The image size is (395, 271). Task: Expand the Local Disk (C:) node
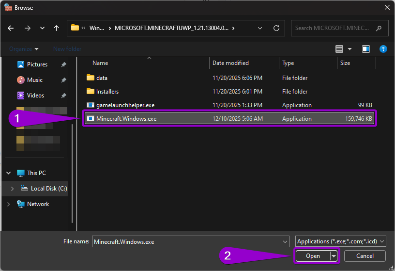pyautogui.click(x=12, y=189)
